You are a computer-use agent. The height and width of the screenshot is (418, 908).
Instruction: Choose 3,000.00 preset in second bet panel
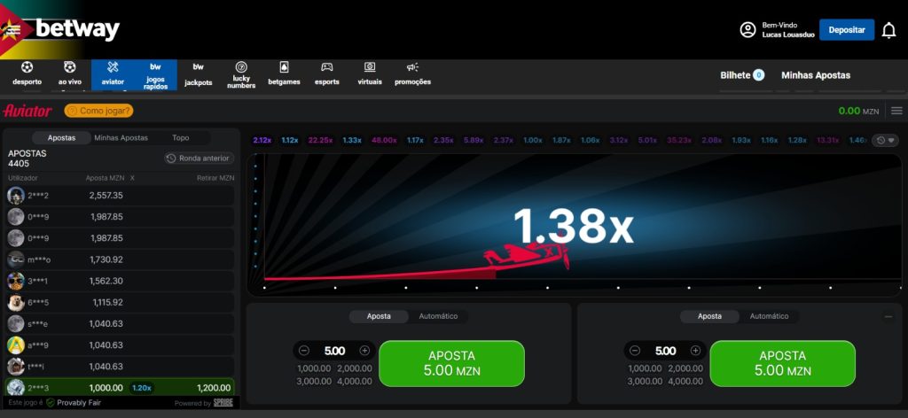645,382
